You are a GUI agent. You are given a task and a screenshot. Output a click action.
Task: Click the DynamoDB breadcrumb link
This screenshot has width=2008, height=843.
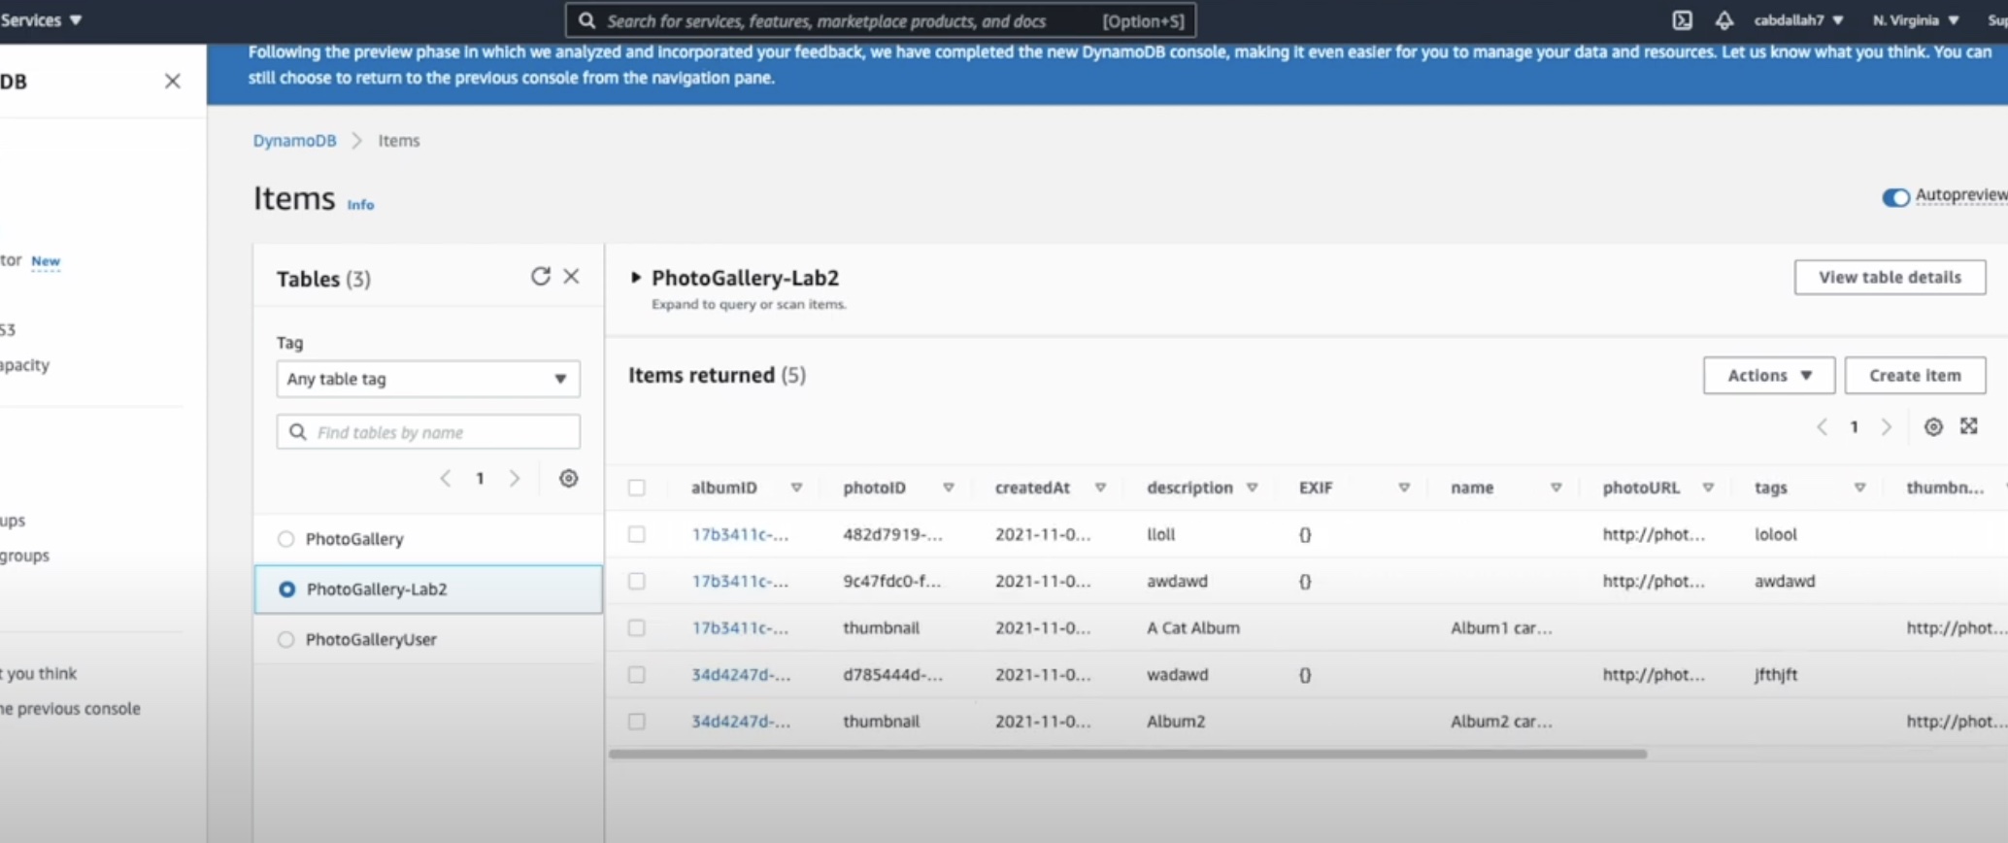point(294,141)
